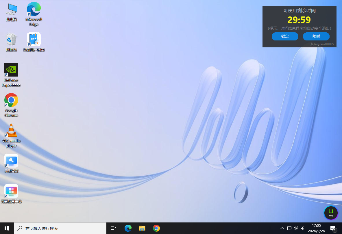The height and width of the screenshot is (234, 342).
Task: Click the 可使用剩余时间 heading
Action: point(299,10)
